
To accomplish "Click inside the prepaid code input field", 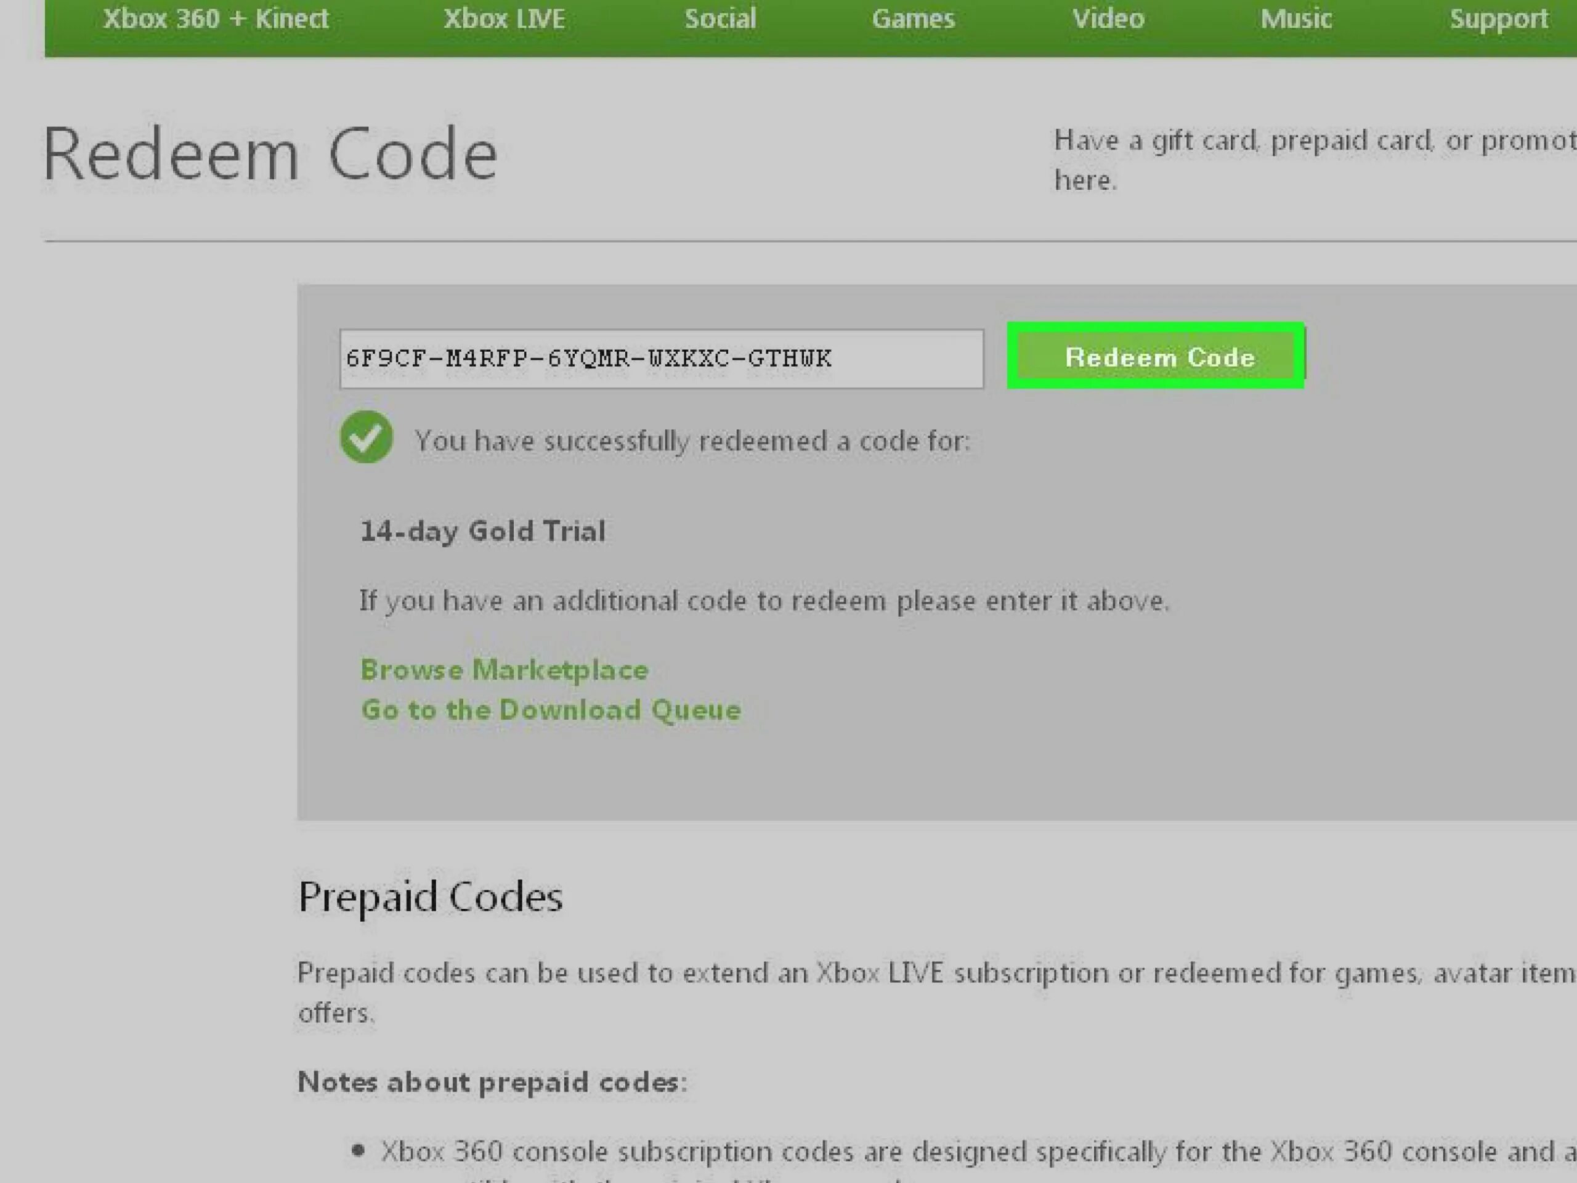I will [661, 359].
